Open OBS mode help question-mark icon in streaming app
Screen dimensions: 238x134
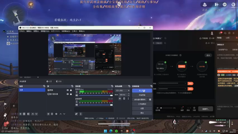tap(181, 55)
